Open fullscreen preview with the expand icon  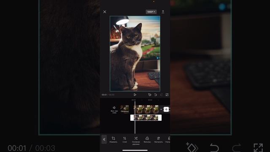click(x=167, y=95)
